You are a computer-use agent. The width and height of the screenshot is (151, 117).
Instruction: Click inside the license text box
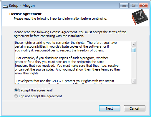pos(73,63)
